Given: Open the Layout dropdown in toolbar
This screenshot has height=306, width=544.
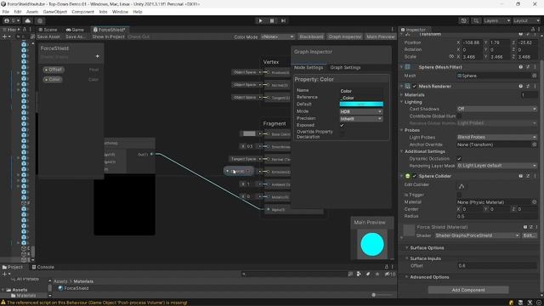Looking at the screenshot, I should tap(526, 20).
